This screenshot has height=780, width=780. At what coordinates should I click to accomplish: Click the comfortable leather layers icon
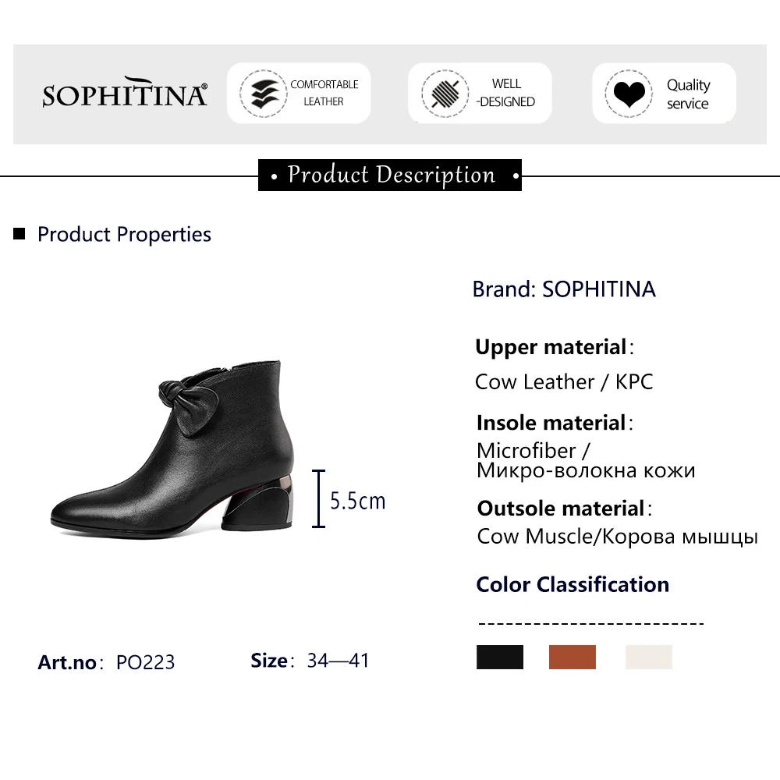259,94
